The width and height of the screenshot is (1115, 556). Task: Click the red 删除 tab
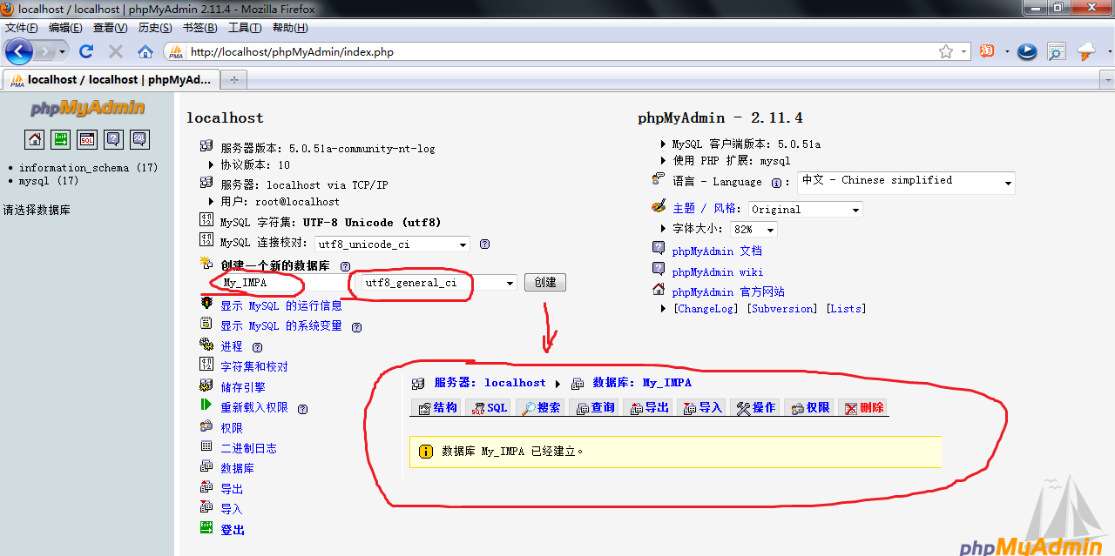(x=863, y=407)
